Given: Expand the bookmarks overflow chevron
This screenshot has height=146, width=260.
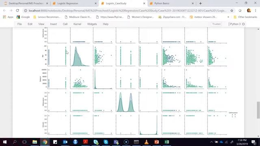Looking at the screenshot, I should tap(228, 17).
